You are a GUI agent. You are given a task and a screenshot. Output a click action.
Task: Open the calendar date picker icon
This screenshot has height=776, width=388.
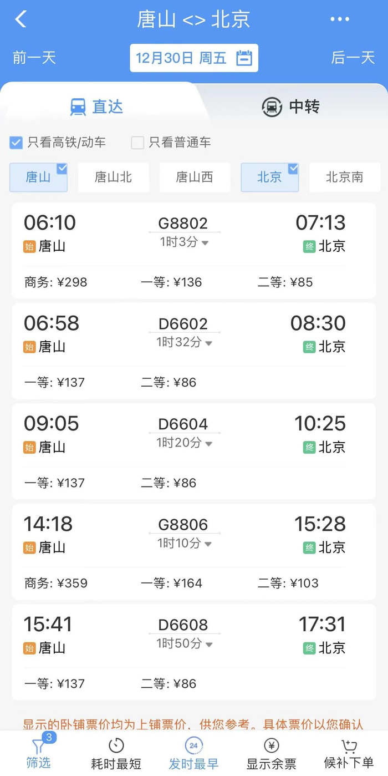(244, 58)
